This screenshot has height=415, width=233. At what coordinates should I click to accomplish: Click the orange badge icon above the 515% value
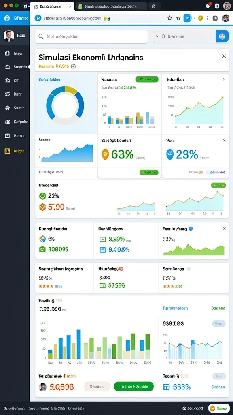click(121, 269)
